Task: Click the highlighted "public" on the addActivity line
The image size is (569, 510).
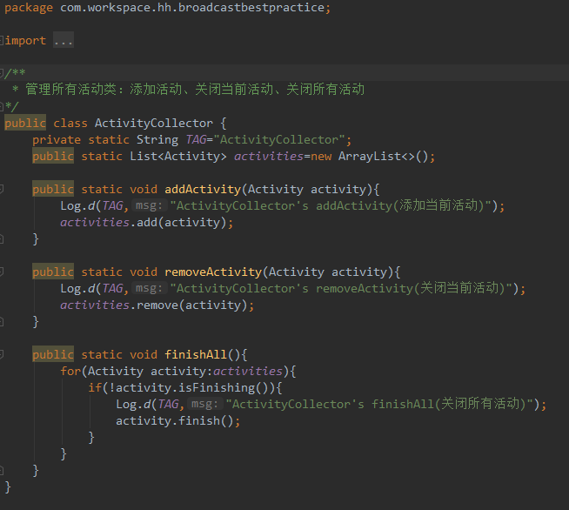Action: 53,189
